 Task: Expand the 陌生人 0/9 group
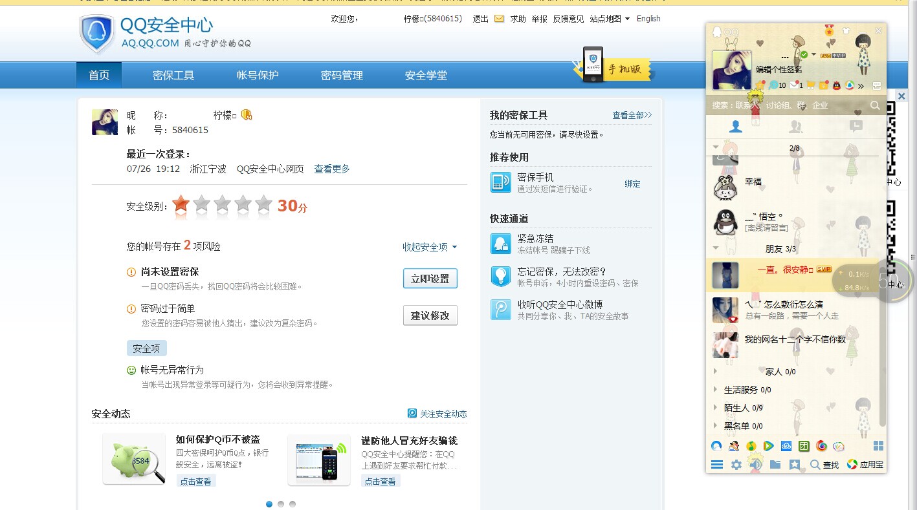pos(715,408)
